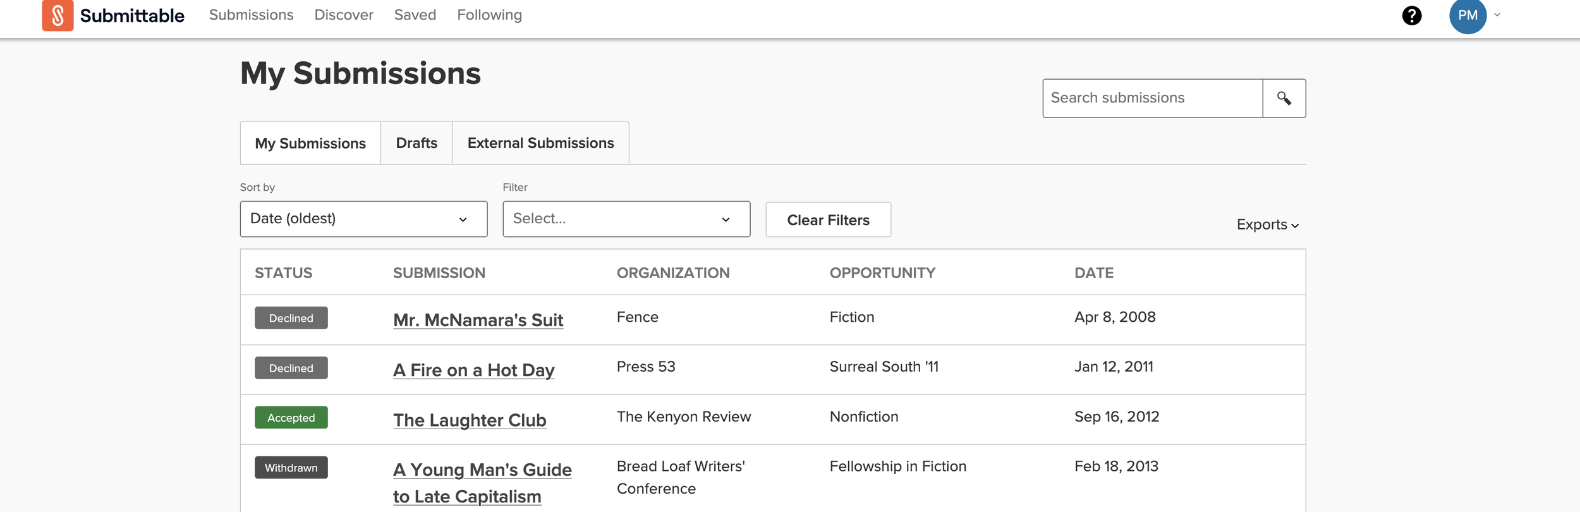Click the Sep 16, 2012 date
This screenshot has width=1580, height=512.
(x=1117, y=417)
